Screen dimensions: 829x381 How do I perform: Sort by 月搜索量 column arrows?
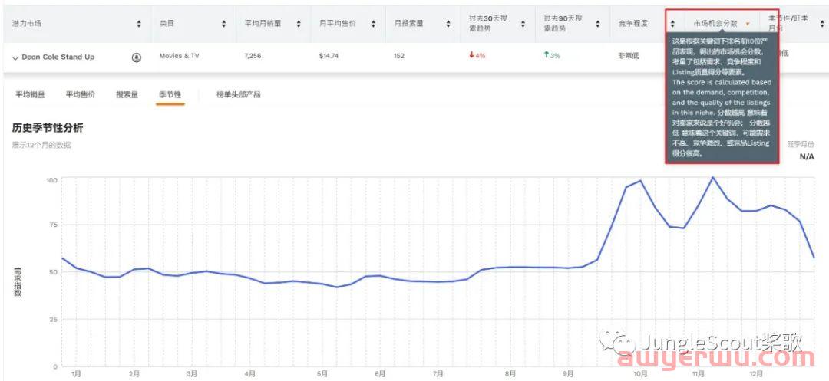(x=448, y=24)
